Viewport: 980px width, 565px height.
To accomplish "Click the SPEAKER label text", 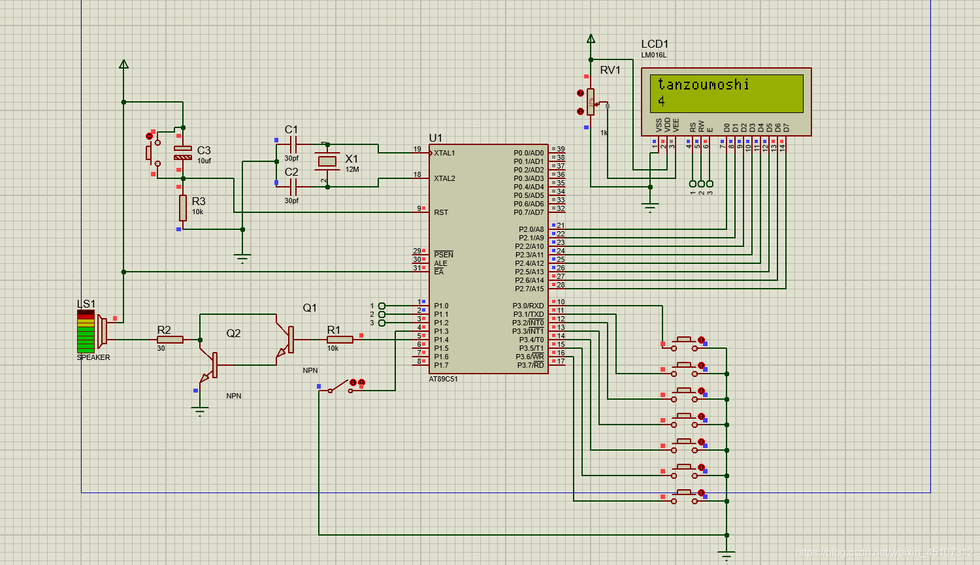I will [x=93, y=357].
